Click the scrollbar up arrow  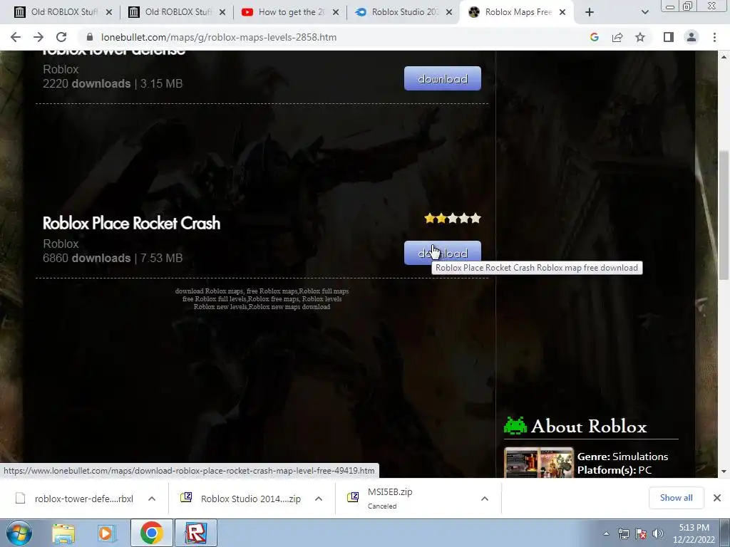point(724,57)
